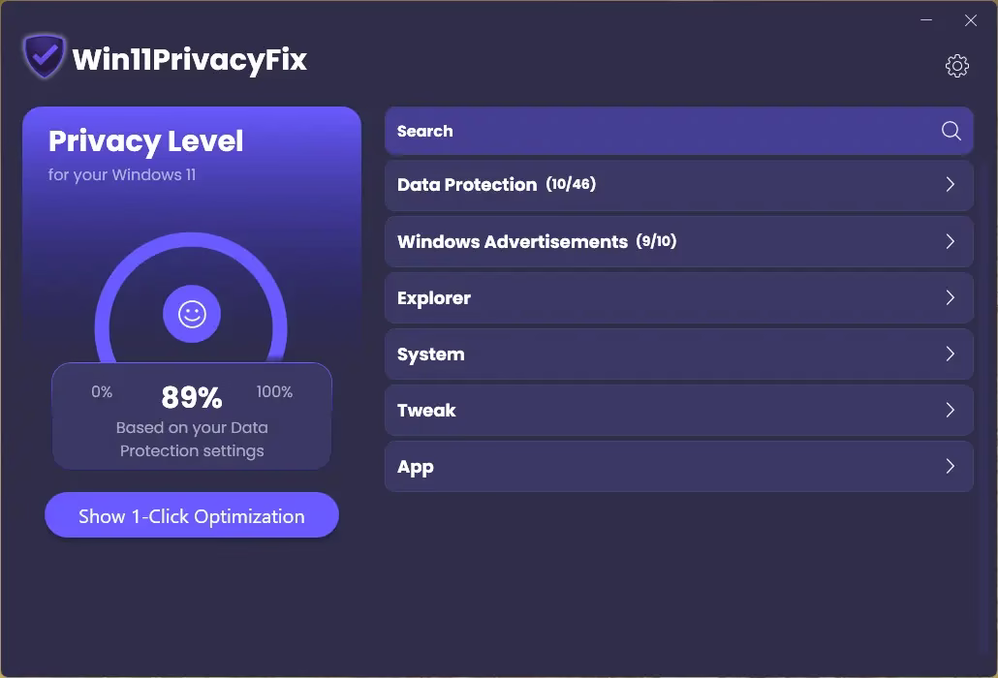
Task: Open the System category
Action: point(431,354)
